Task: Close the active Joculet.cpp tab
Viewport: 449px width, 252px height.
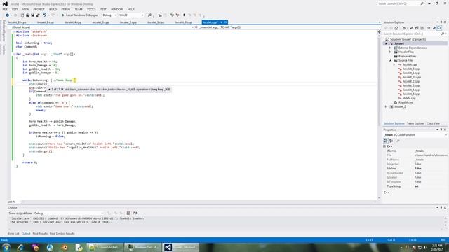Action: (226, 22)
